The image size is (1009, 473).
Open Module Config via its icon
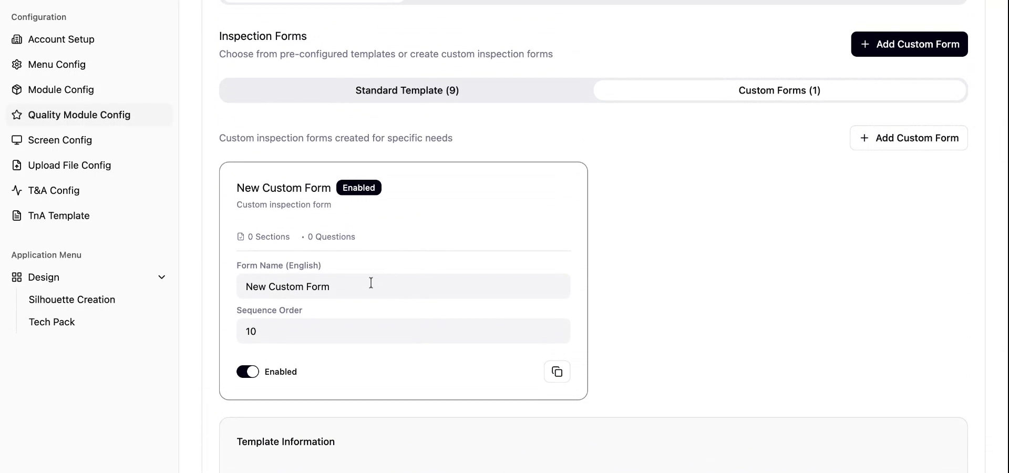coord(17,89)
